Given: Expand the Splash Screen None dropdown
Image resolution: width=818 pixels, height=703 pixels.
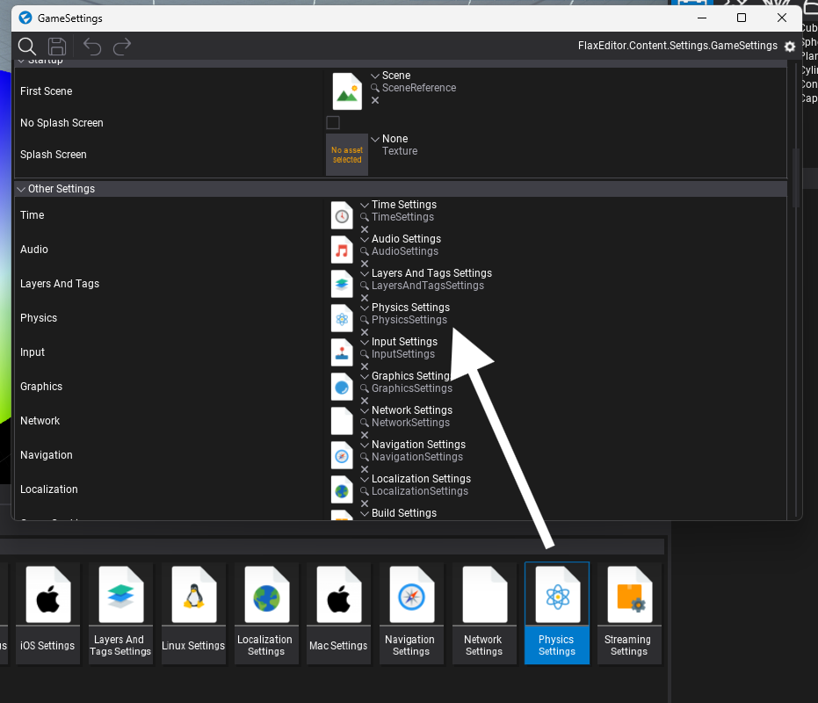Looking at the screenshot, I should pos(375,140).
